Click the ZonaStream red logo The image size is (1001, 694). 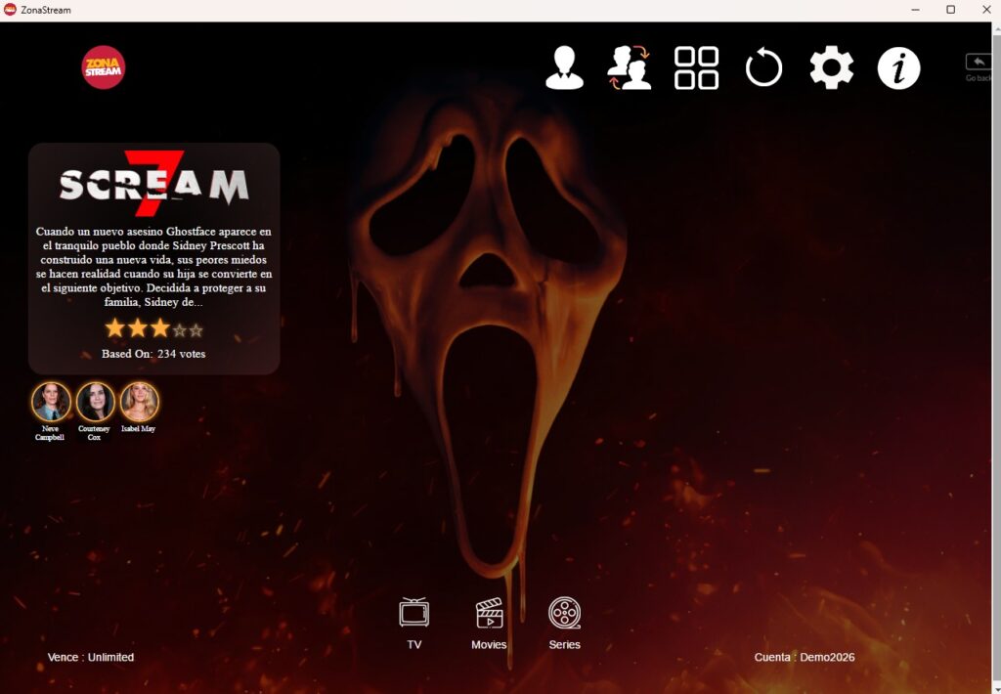point(104,67)
